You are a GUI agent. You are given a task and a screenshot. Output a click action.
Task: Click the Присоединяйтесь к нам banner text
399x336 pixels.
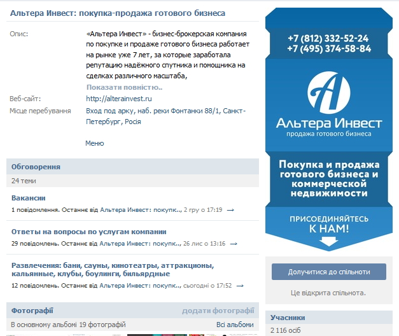(329, 224)
